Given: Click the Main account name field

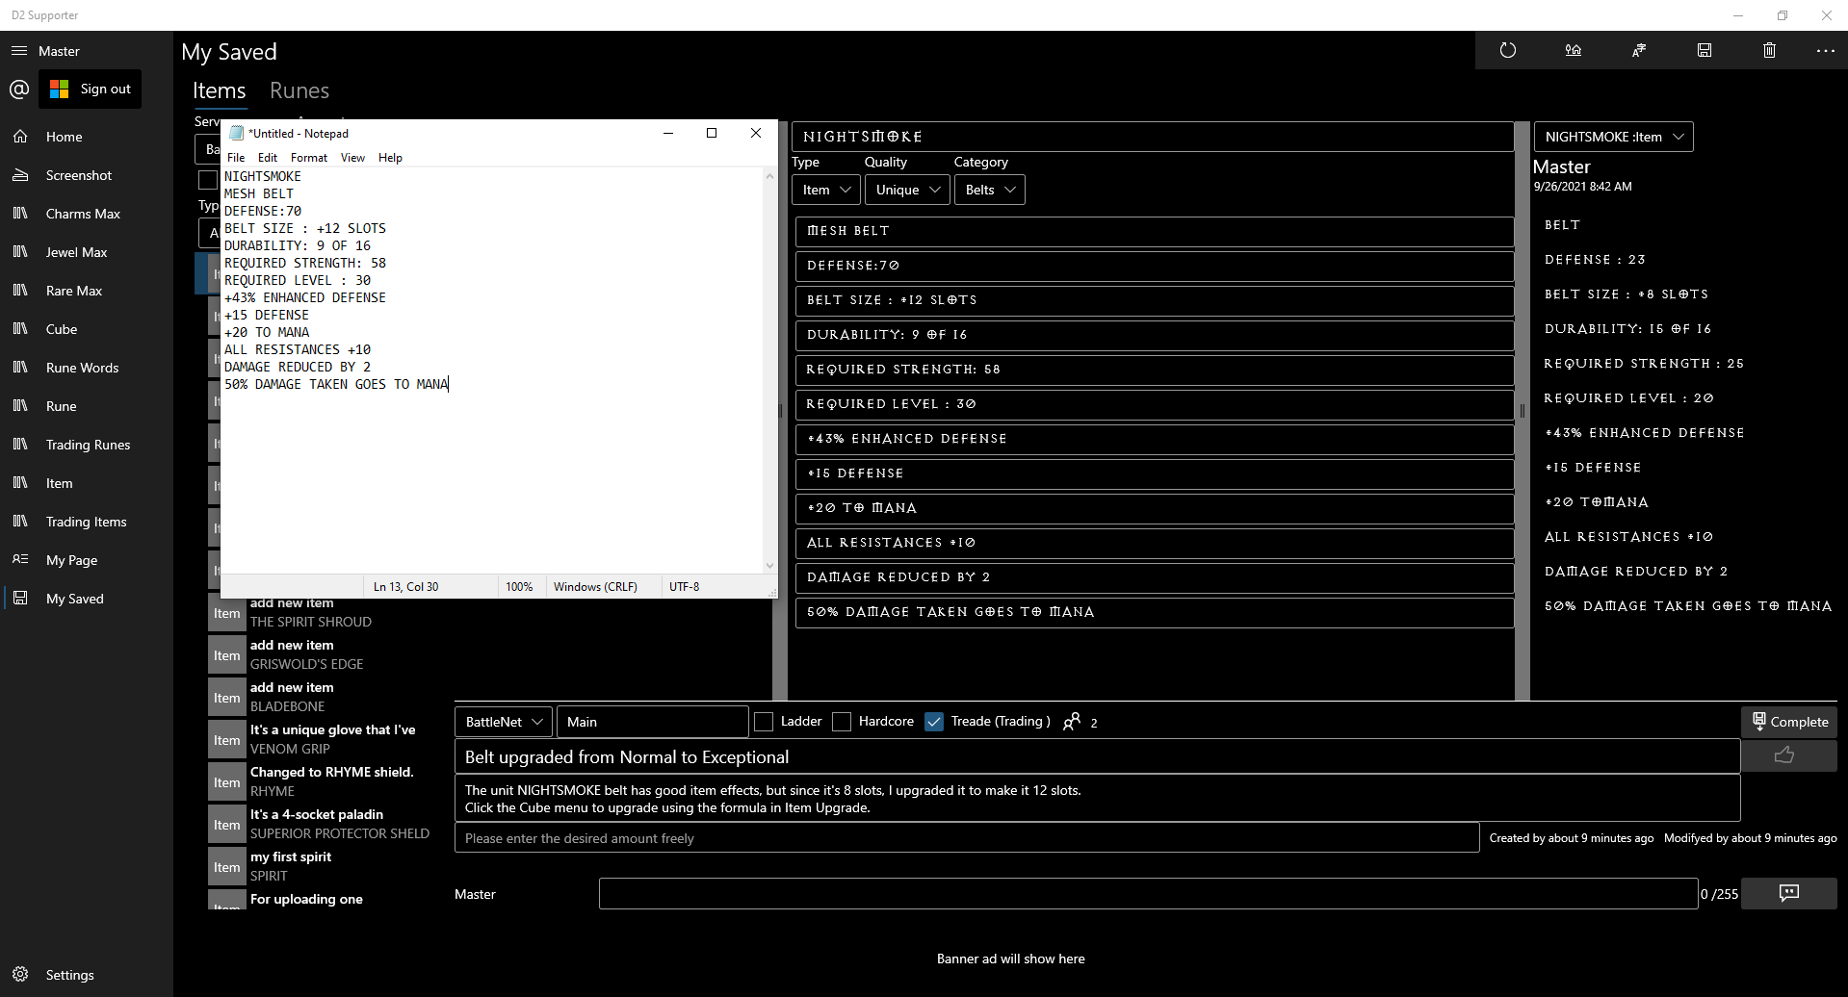Looking at the screenshot, I should coord(652,722).
